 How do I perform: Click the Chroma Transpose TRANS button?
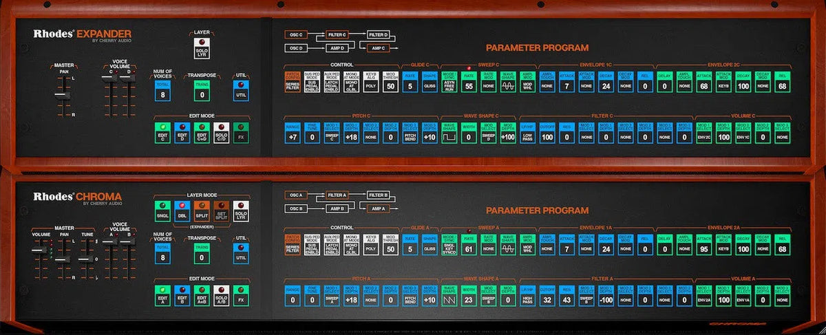(201, 252)
